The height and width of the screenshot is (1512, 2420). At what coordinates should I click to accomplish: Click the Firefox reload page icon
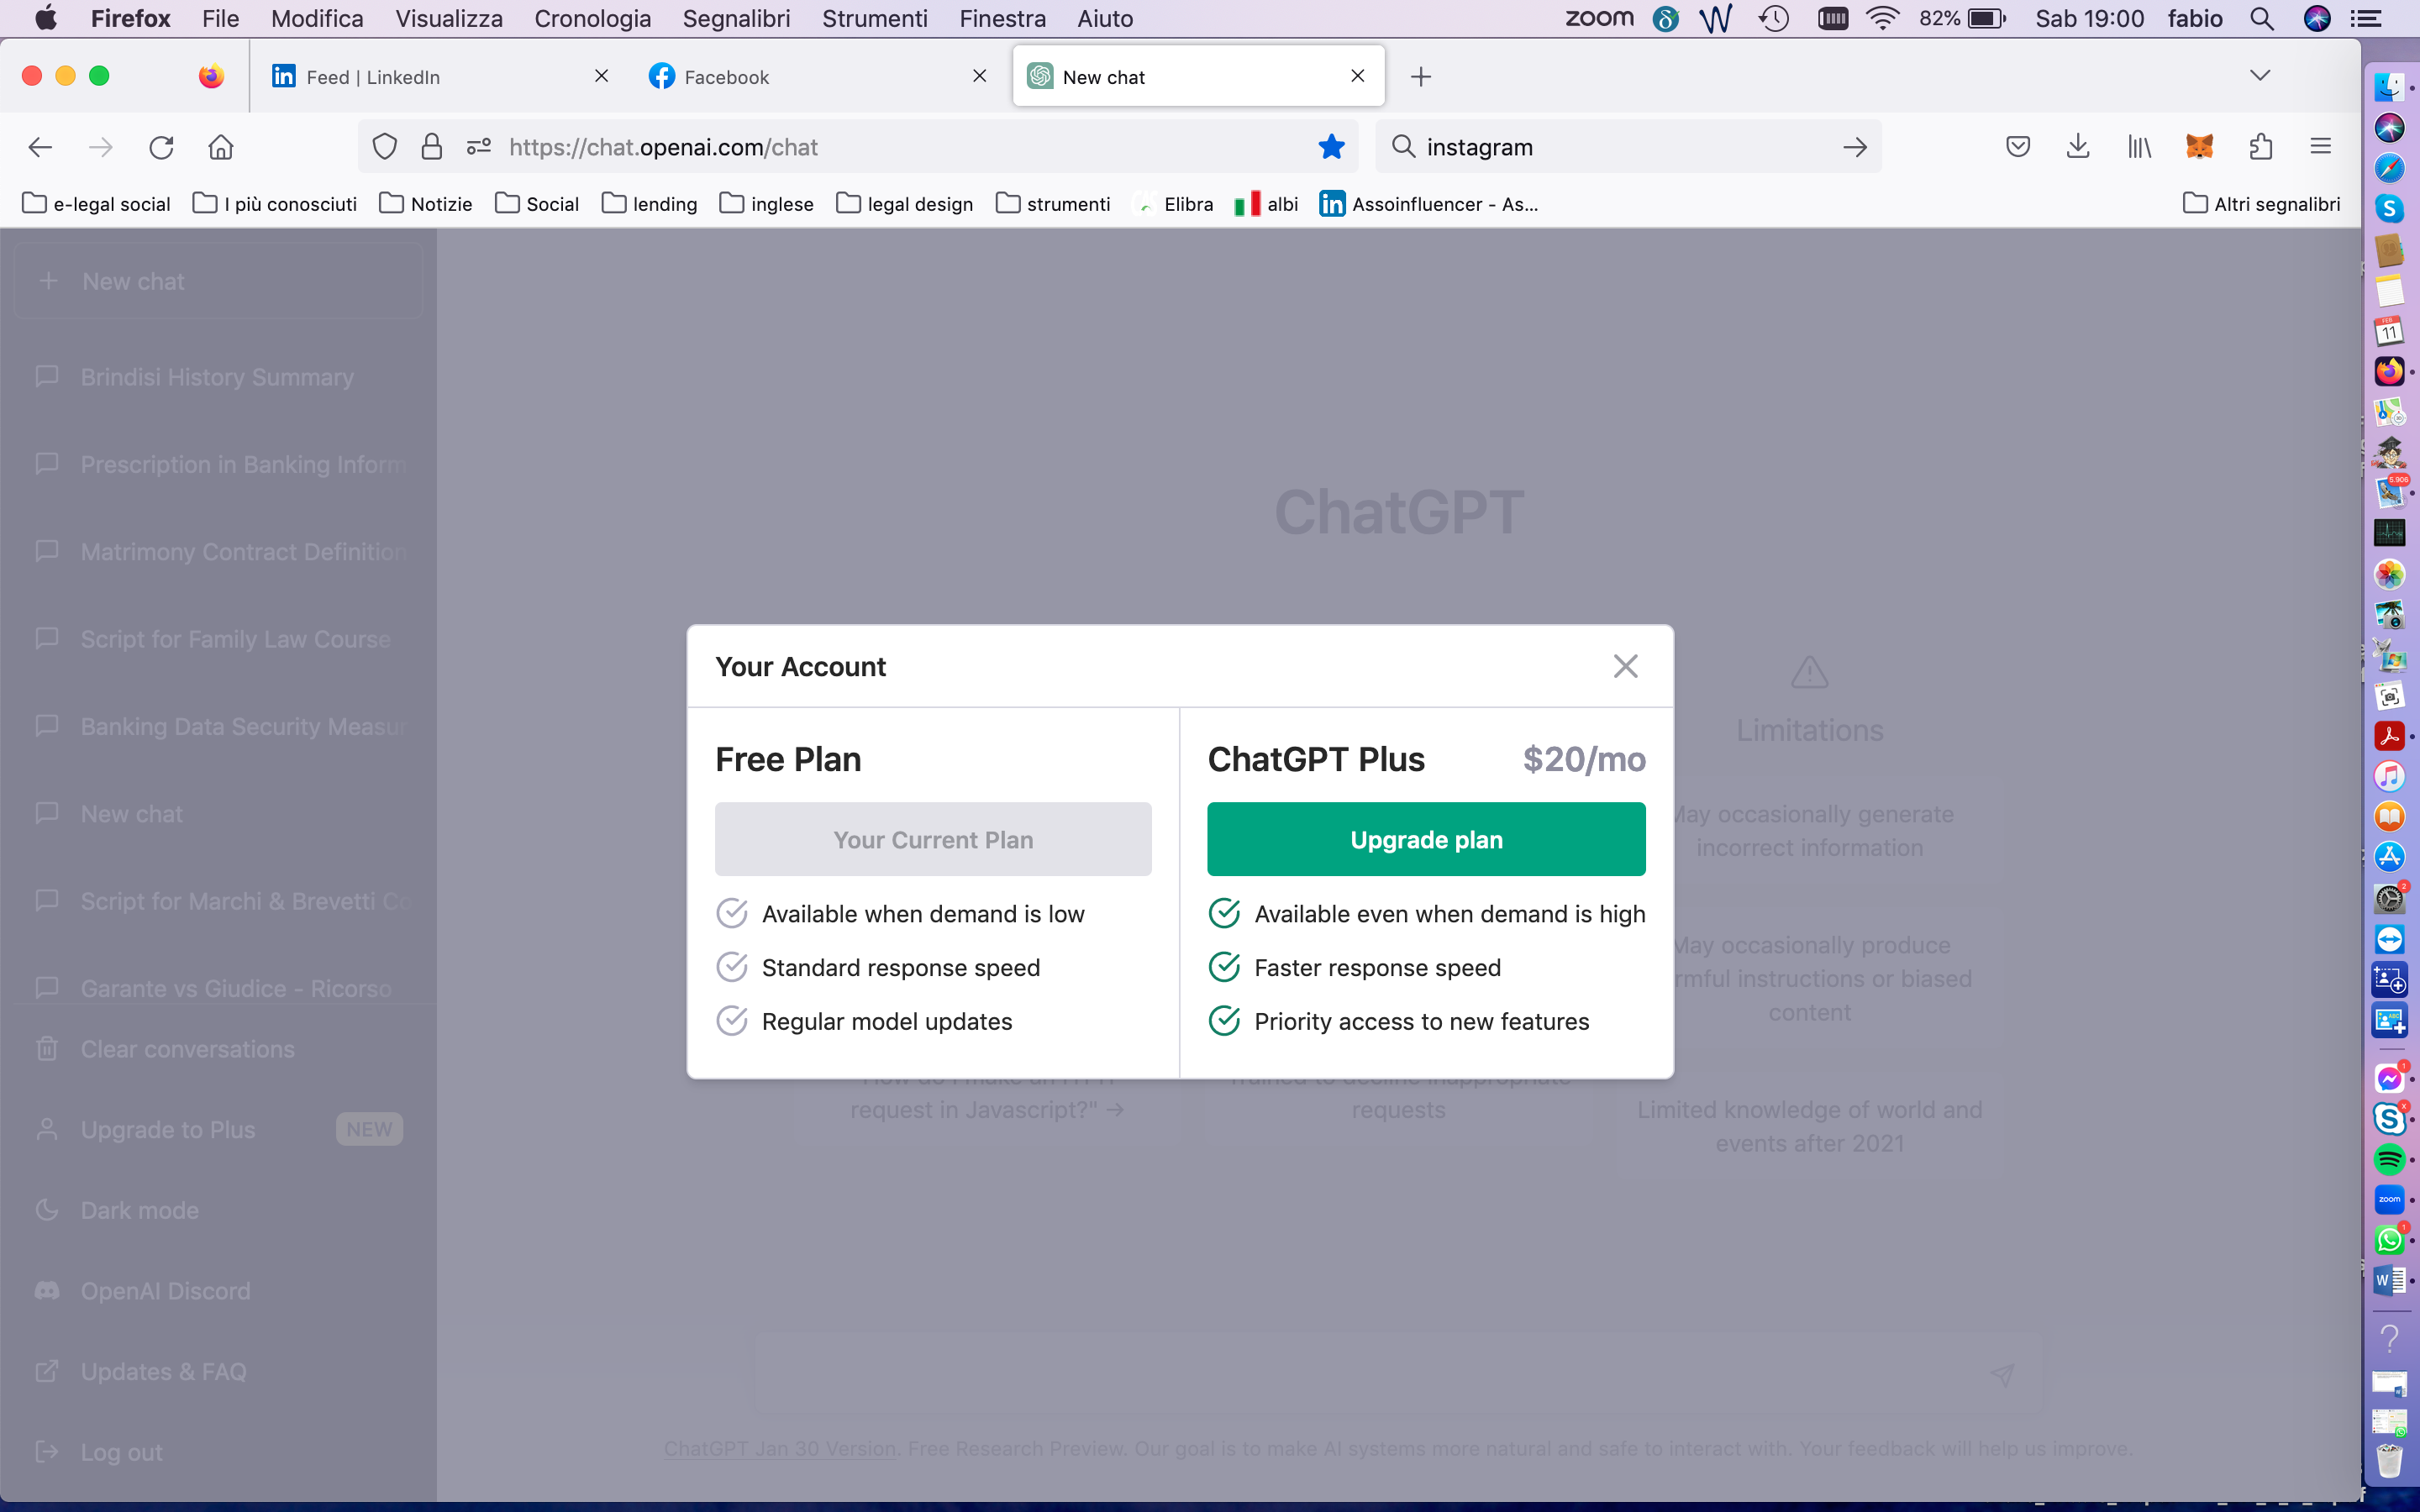[x=161, y=147]
